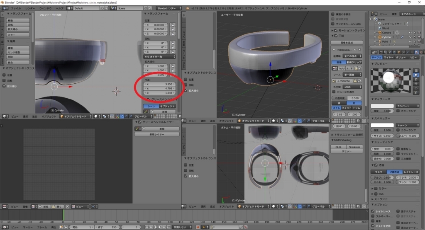Viewport: 425px width, 230px height.
Task: Click the 画像を追加 button
Action: click(x=347, y=43)
